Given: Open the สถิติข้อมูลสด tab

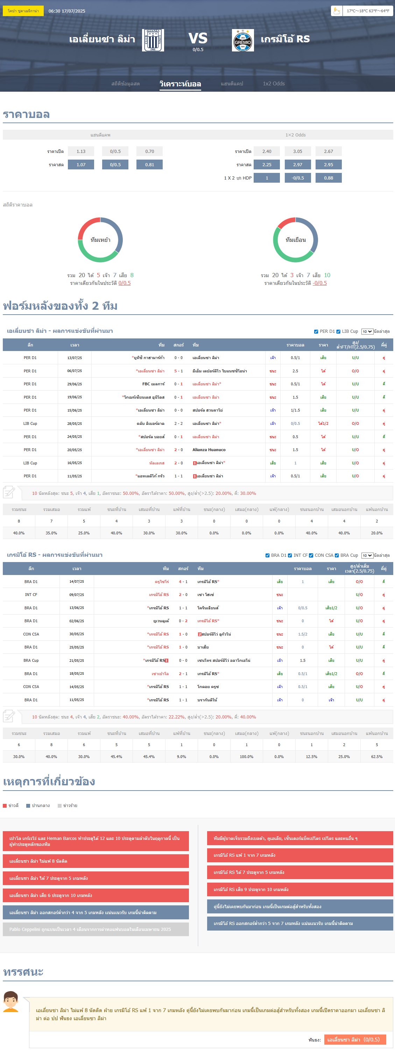Looking at the screenshot, I should tap(125, 84).
